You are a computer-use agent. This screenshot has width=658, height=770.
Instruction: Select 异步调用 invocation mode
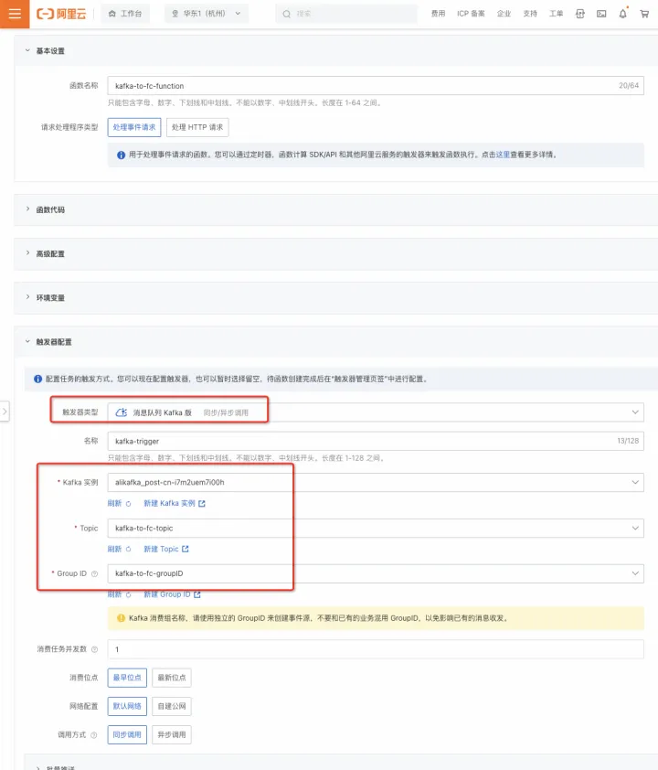coord(172,734)
